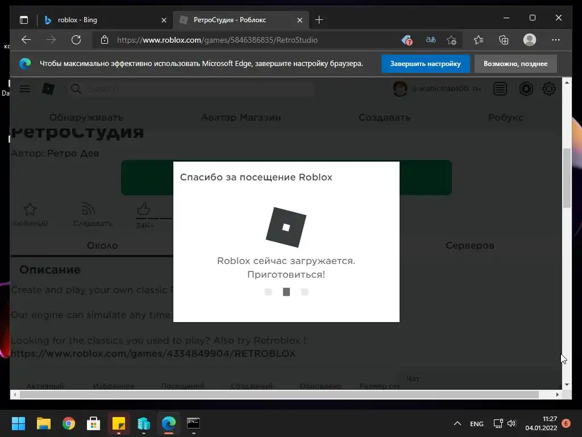Open the page translation icon in address bar

point(431,40)
